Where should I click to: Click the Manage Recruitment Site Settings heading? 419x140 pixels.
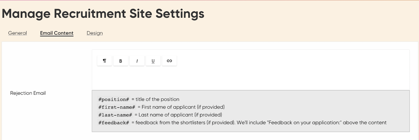pyautogui.click(x=103, y=14)
